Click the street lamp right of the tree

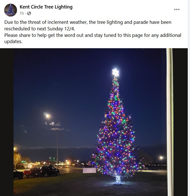[x=161, y=158]
